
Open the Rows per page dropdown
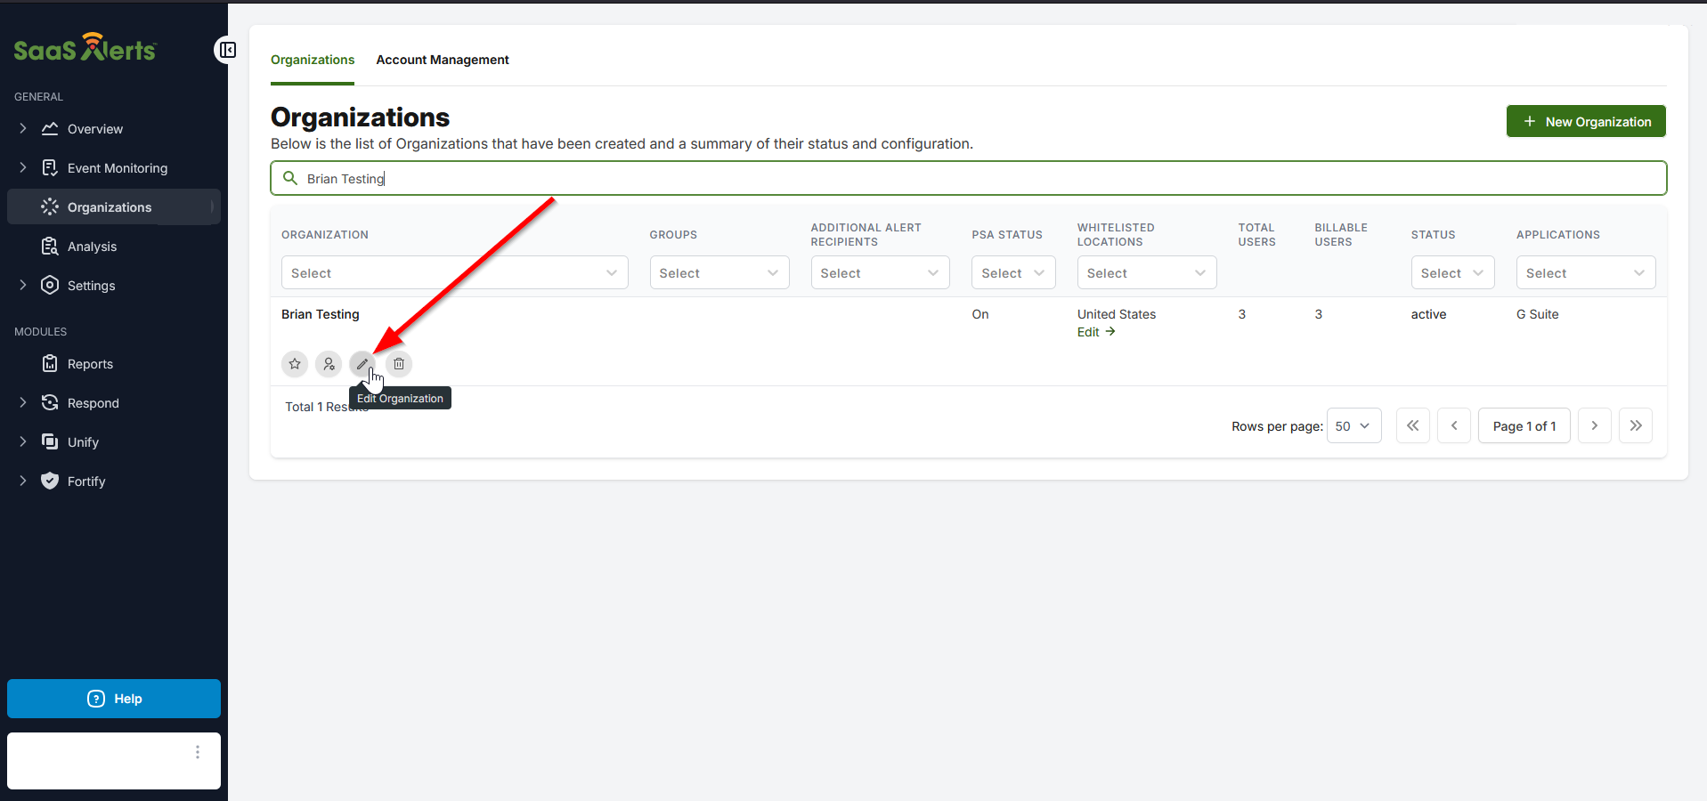coord(1353,426)
